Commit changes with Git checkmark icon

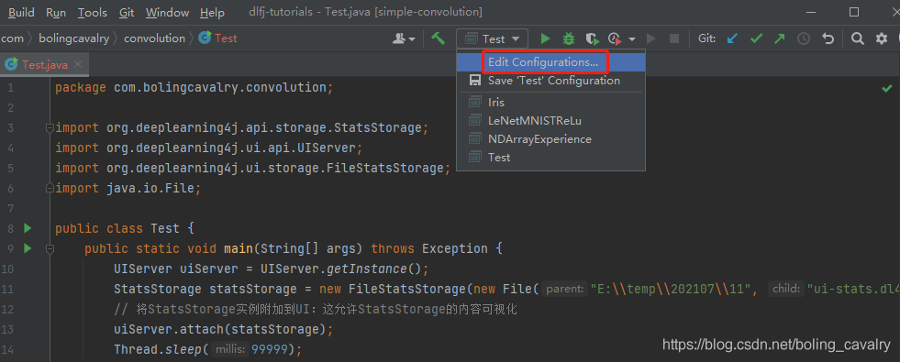coord(756,38)
